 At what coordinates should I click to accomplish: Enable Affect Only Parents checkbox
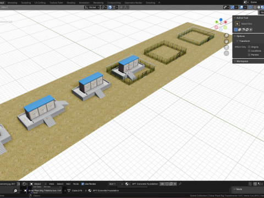[x=249, y=54]
